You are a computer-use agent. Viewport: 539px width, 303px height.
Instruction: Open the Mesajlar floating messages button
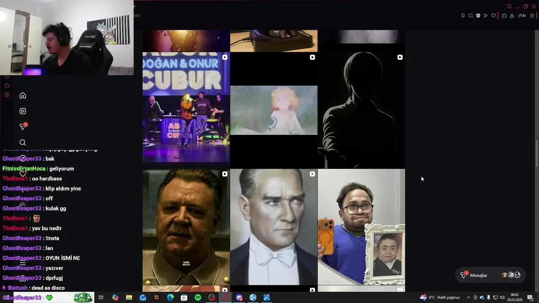coord(491,275)
